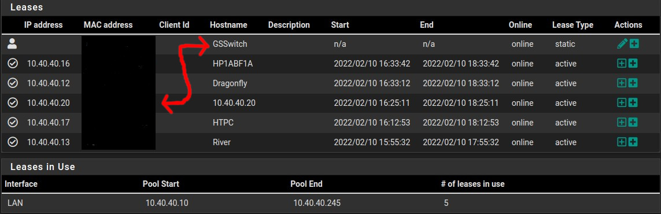Viewport: 661px width, 214px height.
Task: Add static mapping for HTPC lease
Action: (x=621, y=122)
